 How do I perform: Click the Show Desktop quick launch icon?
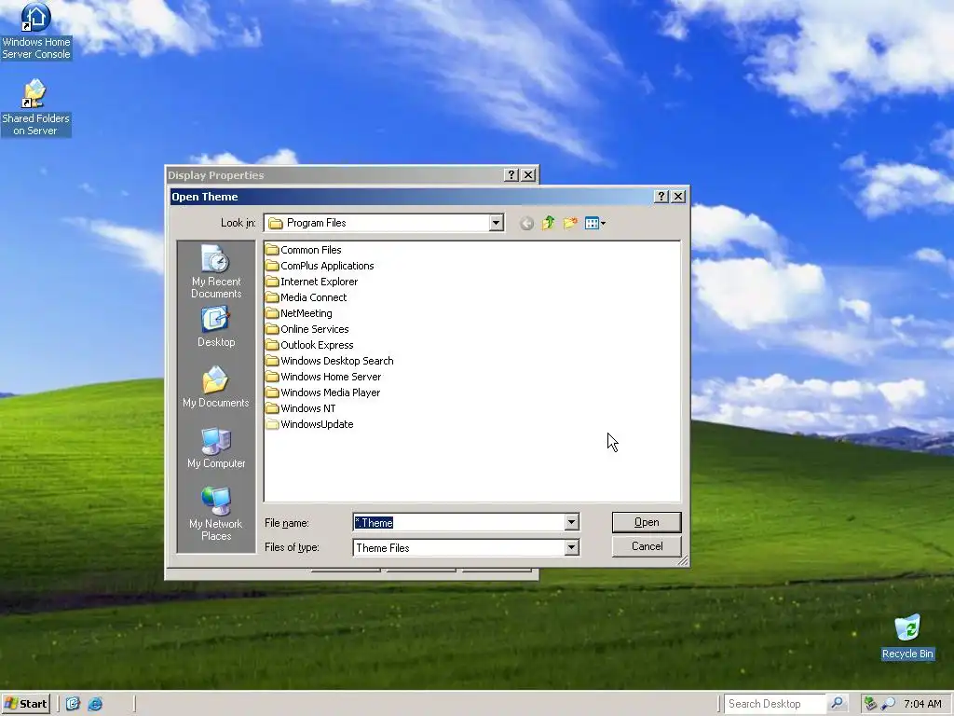[x=73, y=704]
